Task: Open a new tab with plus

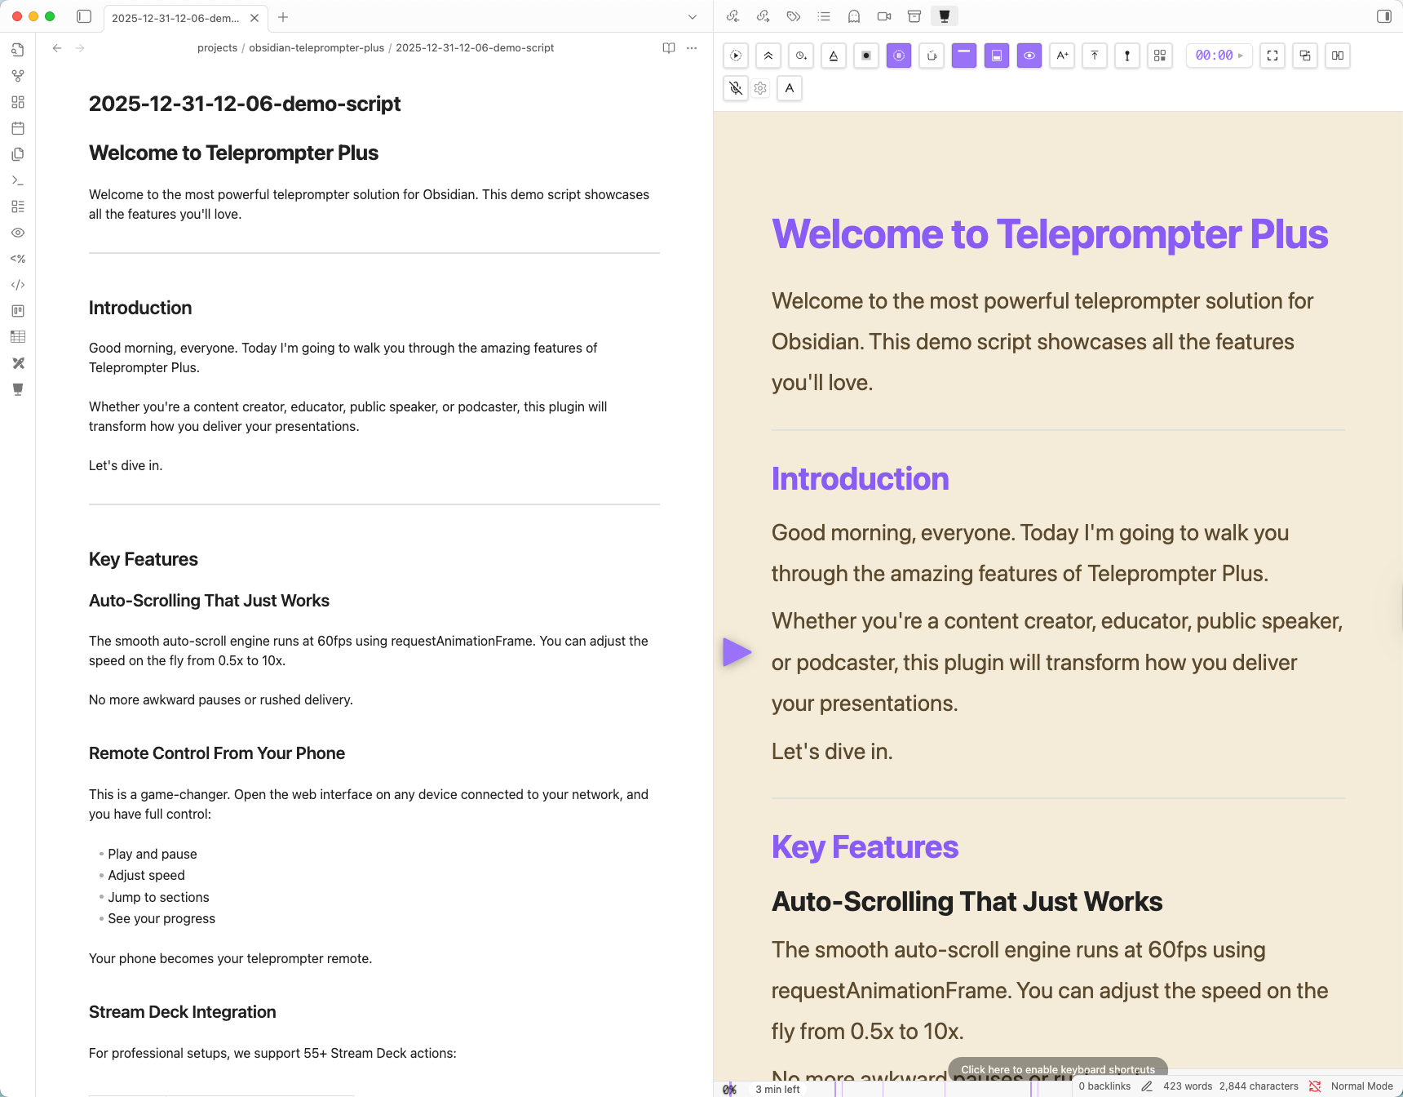Action: click(283, 17)
